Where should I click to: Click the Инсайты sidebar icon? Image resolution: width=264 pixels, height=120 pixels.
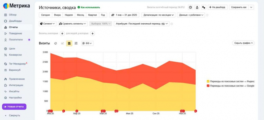point(6,91)
